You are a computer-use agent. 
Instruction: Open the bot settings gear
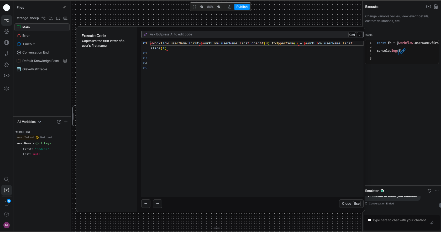click(x=7, y=88)
